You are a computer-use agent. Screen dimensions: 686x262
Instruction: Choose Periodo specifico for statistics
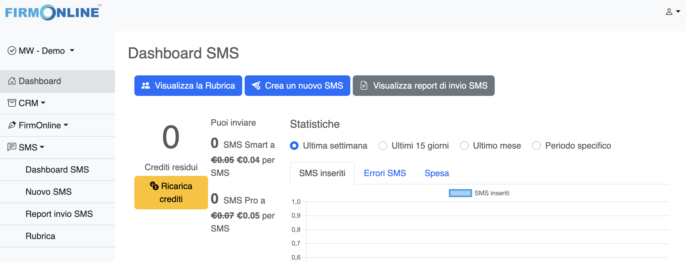[x=536, y=146]
